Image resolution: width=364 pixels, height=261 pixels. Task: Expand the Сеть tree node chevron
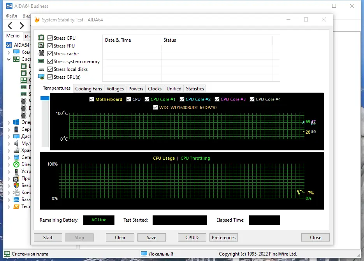click(x=9, y=157)
